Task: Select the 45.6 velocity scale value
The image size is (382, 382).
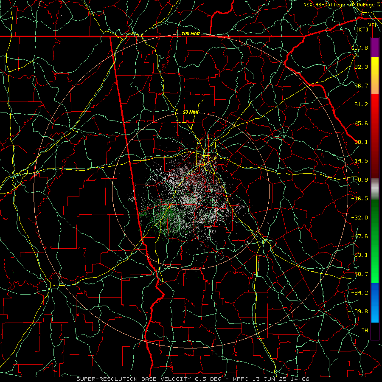Action: (361, 123)
